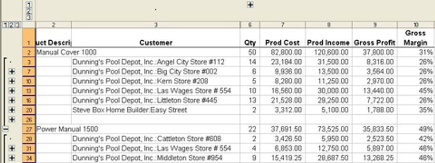The width and height of the screenshot is (435, 163).
Task: Select the 15,419.25 Prod Cost cell
Action: click(x=282, y=158)
